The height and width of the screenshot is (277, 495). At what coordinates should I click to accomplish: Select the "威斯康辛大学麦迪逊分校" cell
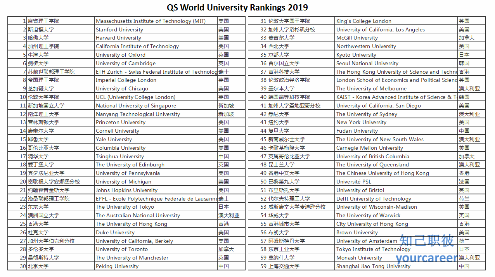coord(301,207)
